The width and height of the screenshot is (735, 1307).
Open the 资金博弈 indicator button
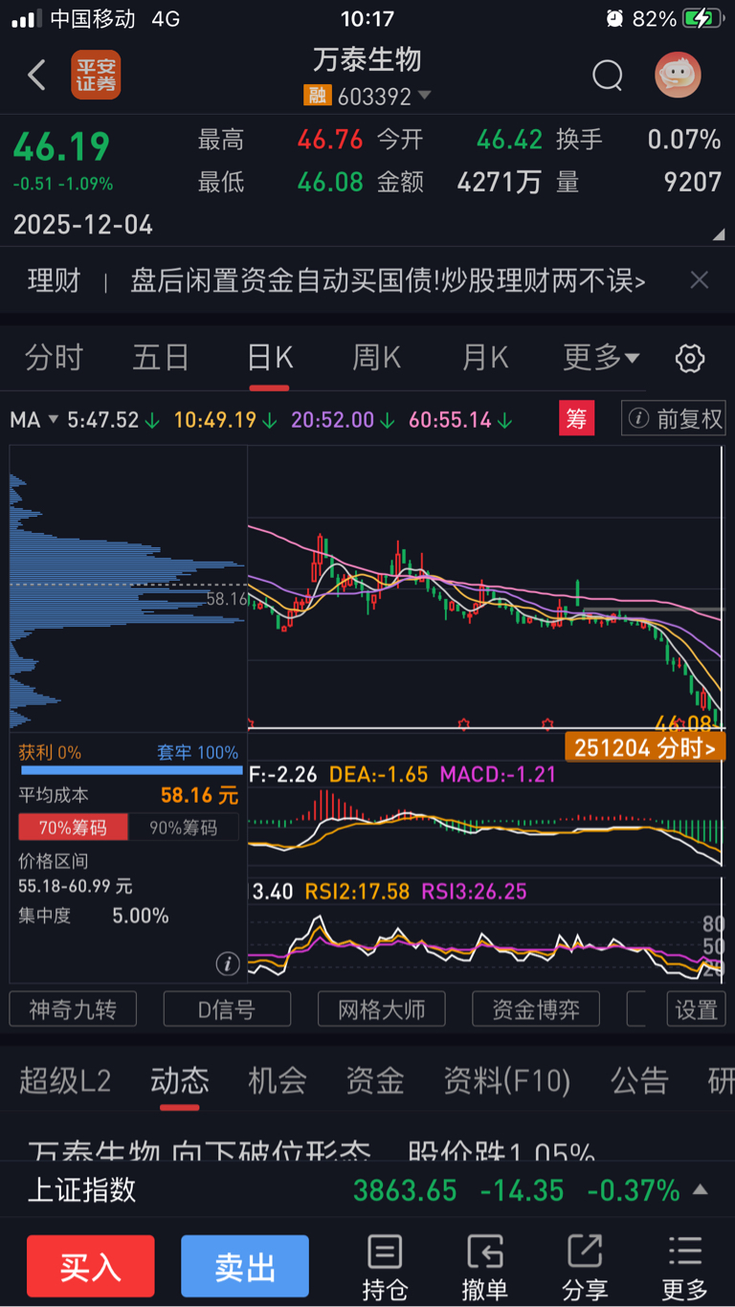click(x=536, y=1009)
